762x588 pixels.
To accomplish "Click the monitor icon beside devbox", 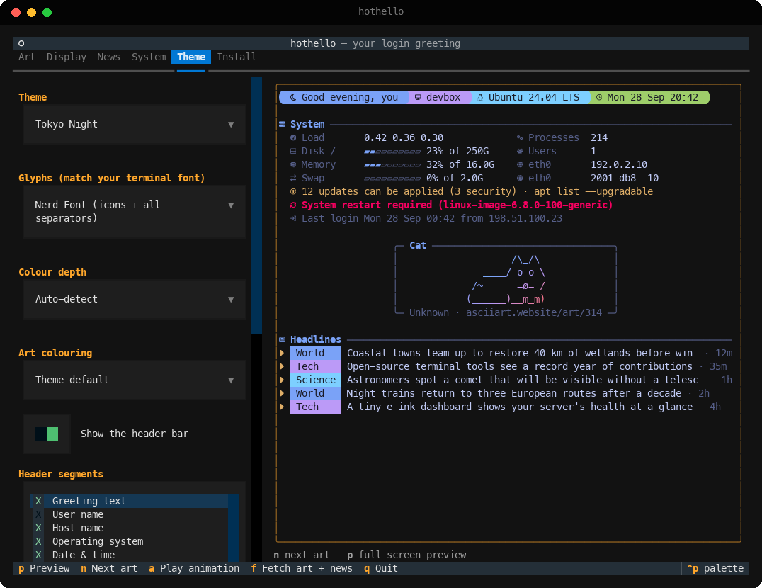I will click(x=417, y=97).
